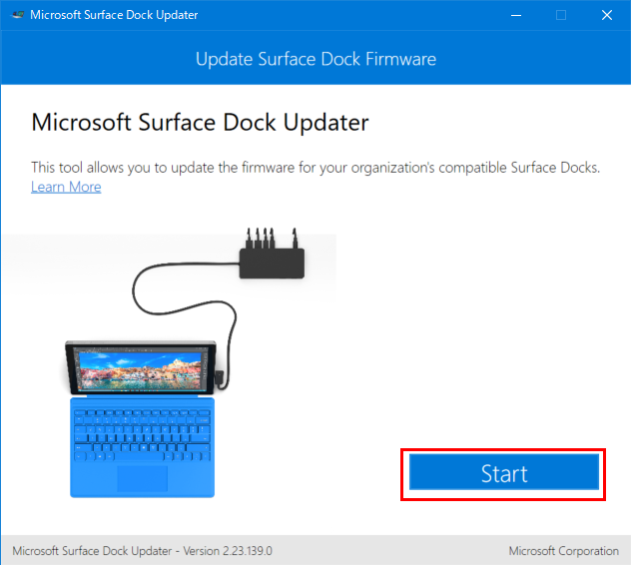Click the Update Surface Dock Firmware banner
Viewport: 631px width, 565px height.
coord(315,59)
